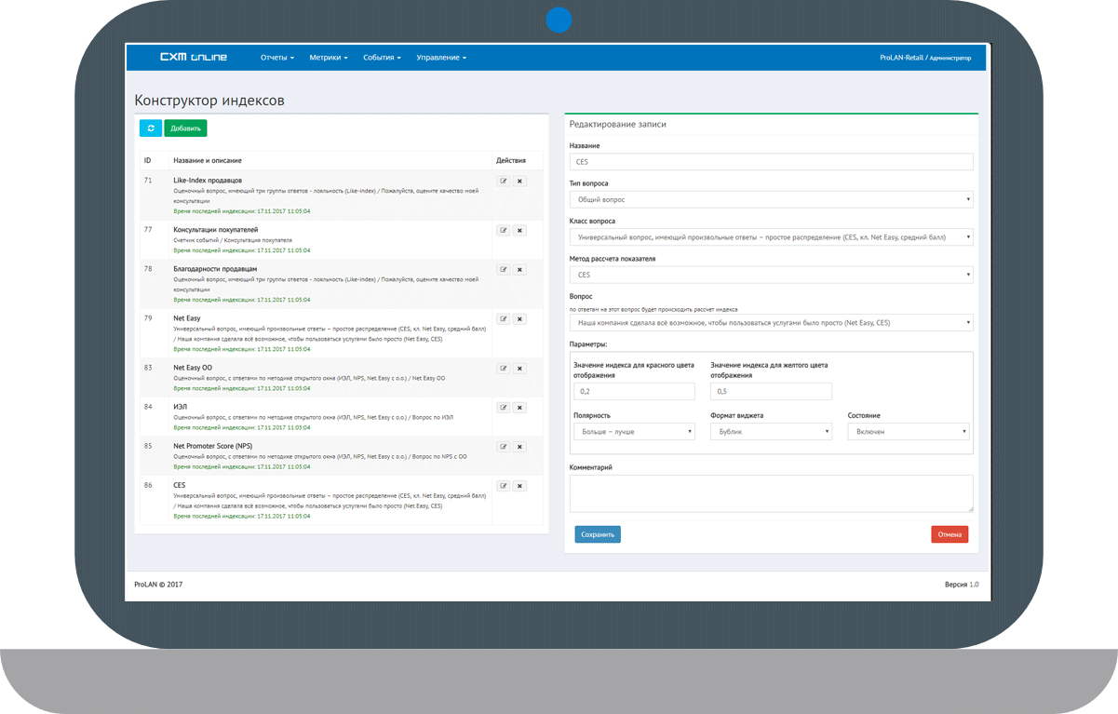The image size is (1118, 714).
Task: Click the Сохранить button
Action: (x=598, y=534)
